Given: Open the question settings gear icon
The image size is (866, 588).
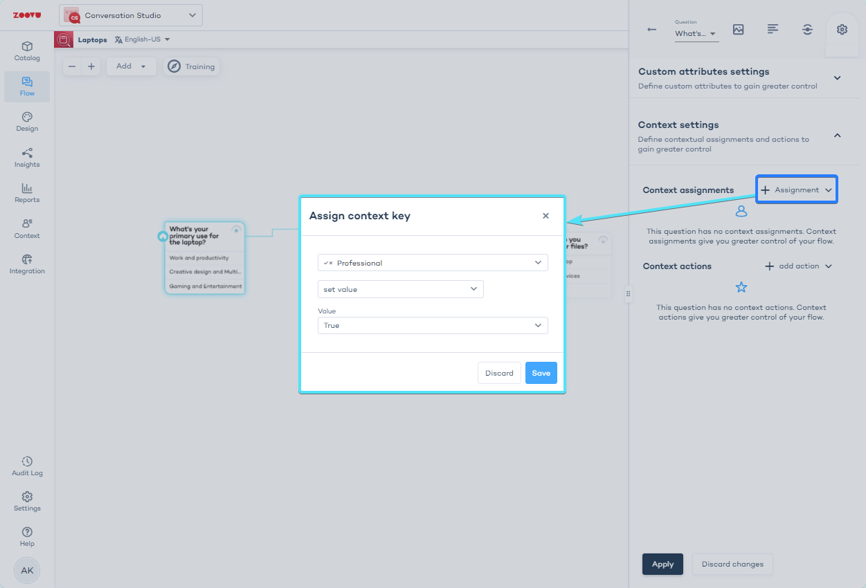Looking at the screenshot, I should [842, 30].
